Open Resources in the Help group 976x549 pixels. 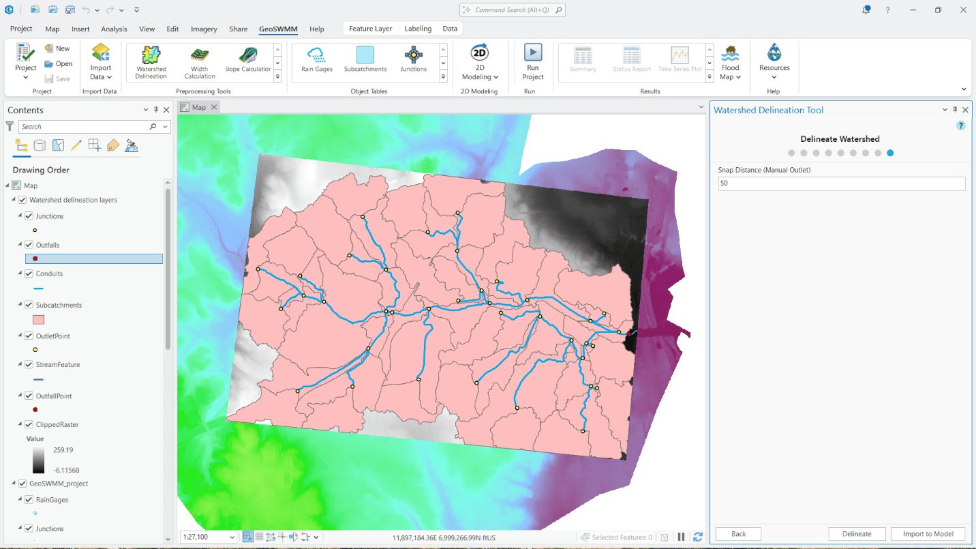click(x=774, y=60)
